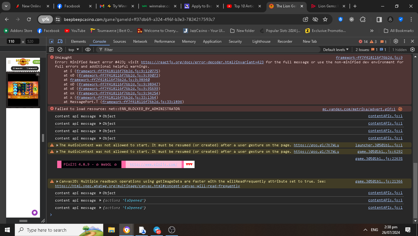The width and height of the screenshot is (418, 236).
Task: Open the mc.yandex.com advert.gif source link
Action: click(359, 109)
